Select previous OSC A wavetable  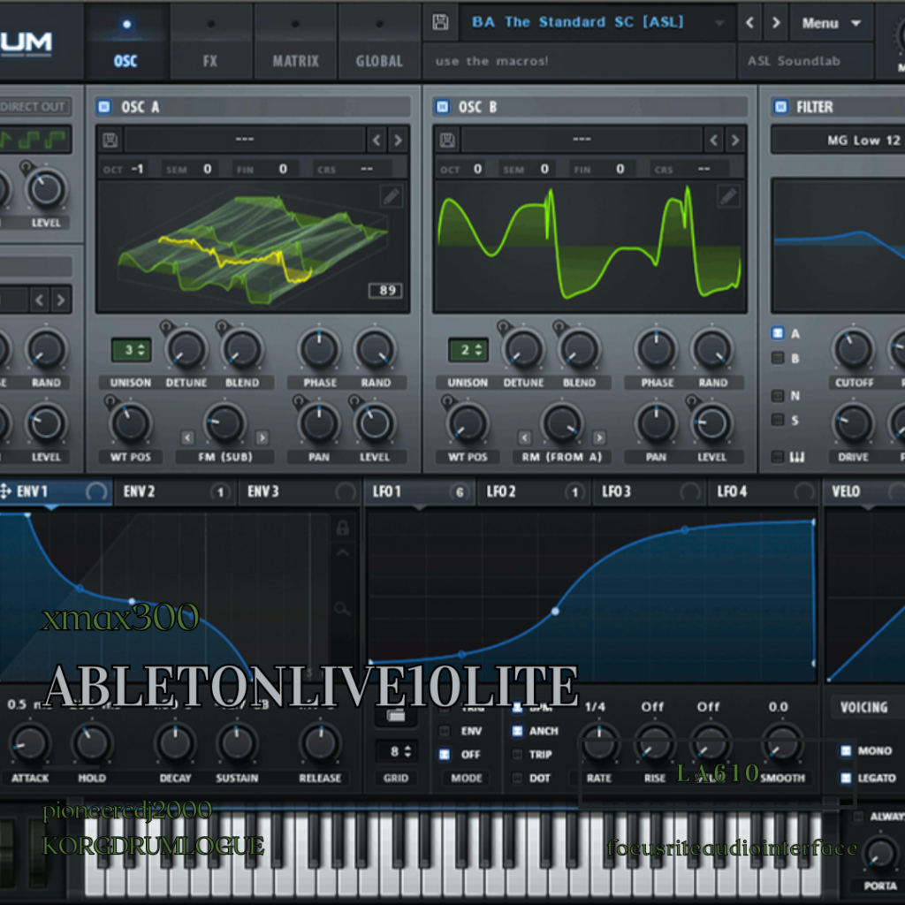pyautogui.click(x=376, y=140)
